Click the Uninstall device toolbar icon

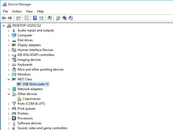pyautogui.click(x=64, y=18)
